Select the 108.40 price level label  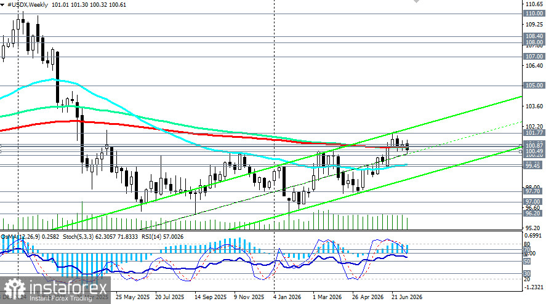pos(534,36)
